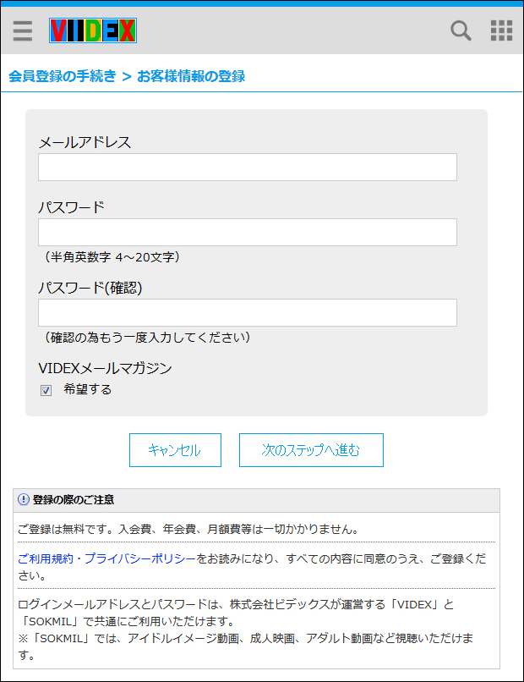This screenshot has width=524, height=682.
Task: Click the キャンセル button
Action: click(x=175, y=450)
